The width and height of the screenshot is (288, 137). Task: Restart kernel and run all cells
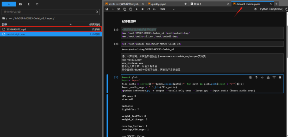click(x=154, y=9)
